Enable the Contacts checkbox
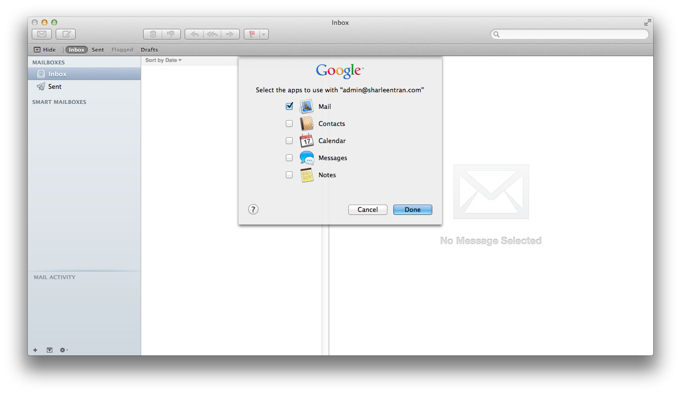The width and height of the screenshot is (681, 394). click(x=289, y=124)
